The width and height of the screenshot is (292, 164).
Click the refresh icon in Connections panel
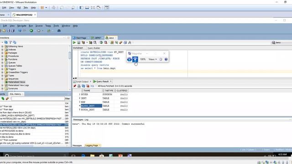pos(6,42)
